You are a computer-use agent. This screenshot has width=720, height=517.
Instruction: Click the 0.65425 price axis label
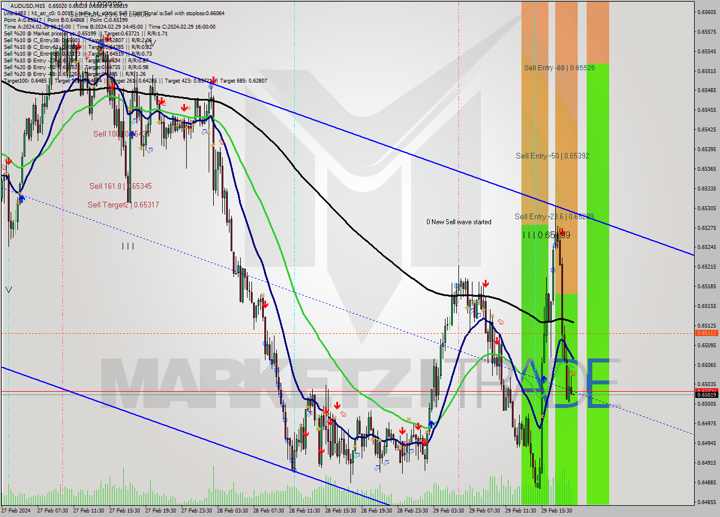click(706, 129)
